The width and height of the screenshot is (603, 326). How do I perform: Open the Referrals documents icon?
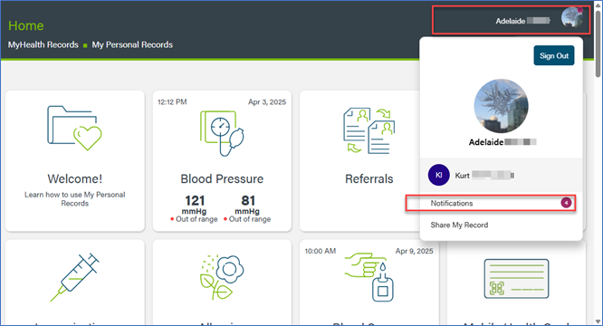pos(369,130)
